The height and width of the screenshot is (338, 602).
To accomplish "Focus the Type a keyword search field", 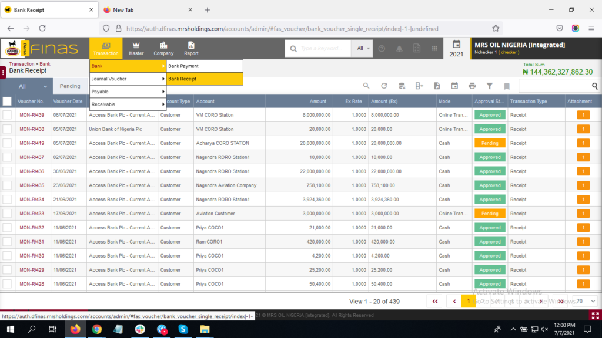I will pos(322,48).
